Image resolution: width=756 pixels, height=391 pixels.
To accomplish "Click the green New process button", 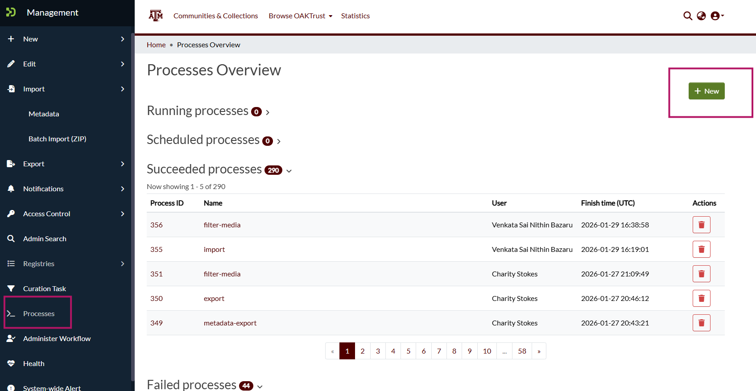I will click(x=706, y=91).
